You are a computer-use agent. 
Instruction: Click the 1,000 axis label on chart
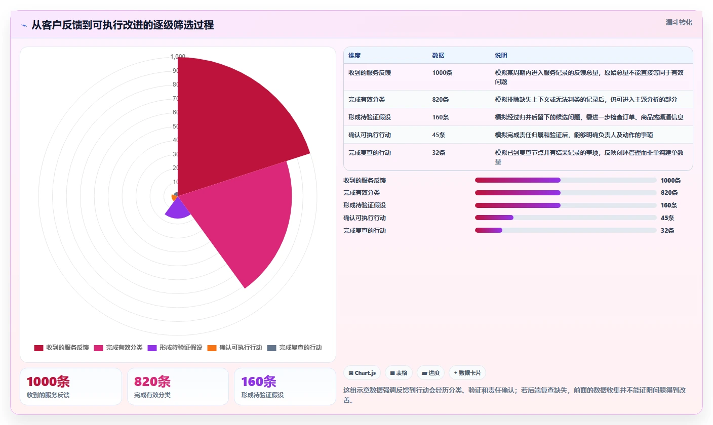(178, 57)
